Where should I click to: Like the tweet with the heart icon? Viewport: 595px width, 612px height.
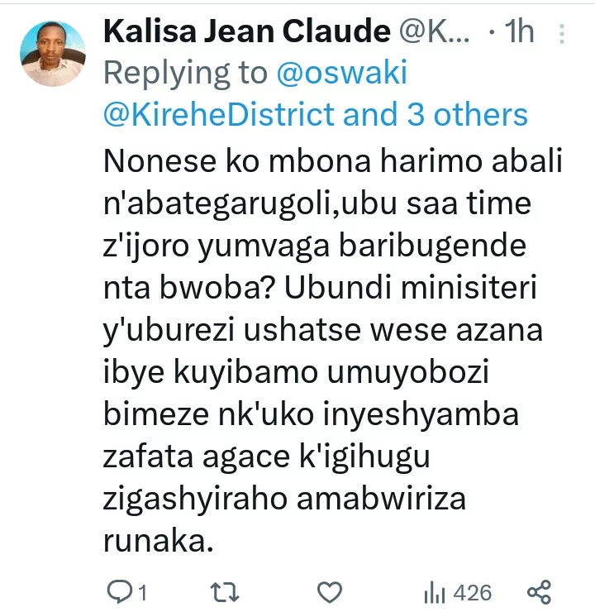[x=330, y=592]
